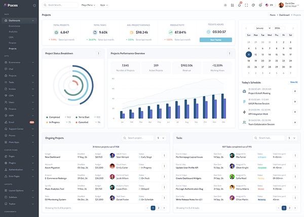Toggle sidebar collapse button beside Paces logo
304x217 pixels.
pos(33,5)
